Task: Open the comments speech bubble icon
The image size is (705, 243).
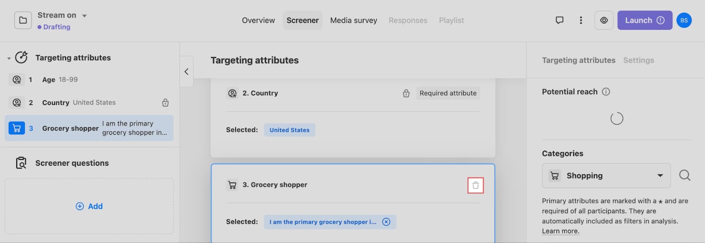Action: (560, 20)
